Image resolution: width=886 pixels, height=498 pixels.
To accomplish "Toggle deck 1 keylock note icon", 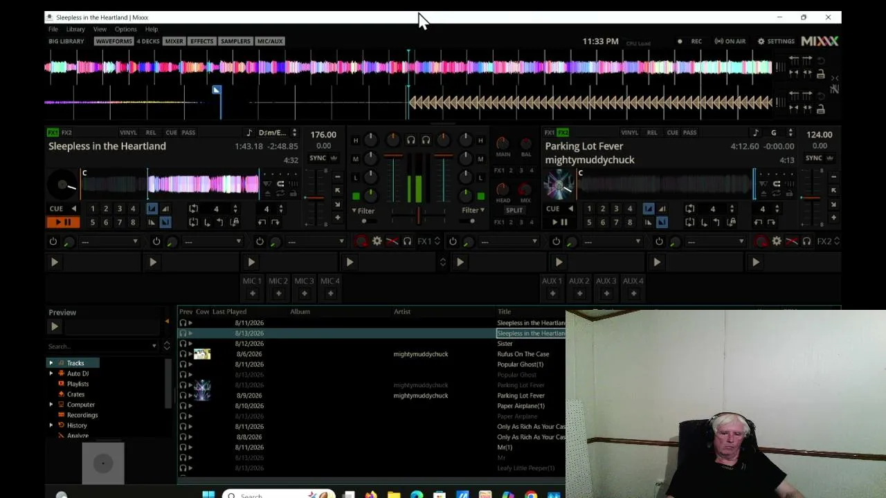I will (249, 133).
